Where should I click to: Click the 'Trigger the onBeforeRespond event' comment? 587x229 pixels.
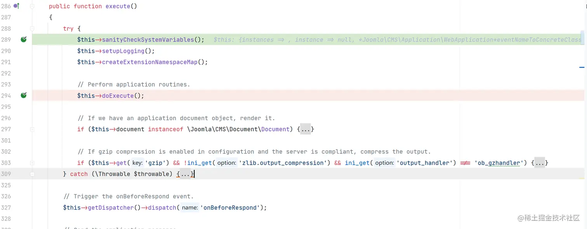click(128, 196)
